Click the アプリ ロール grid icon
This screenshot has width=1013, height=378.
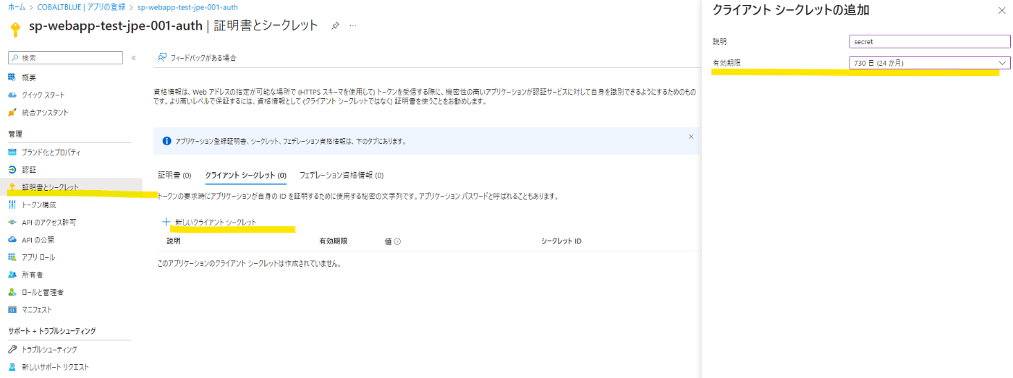click(x=12, y=257)
